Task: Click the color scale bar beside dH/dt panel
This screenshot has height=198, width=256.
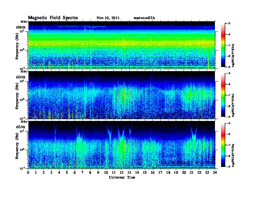Action: [x=223, y=45]
